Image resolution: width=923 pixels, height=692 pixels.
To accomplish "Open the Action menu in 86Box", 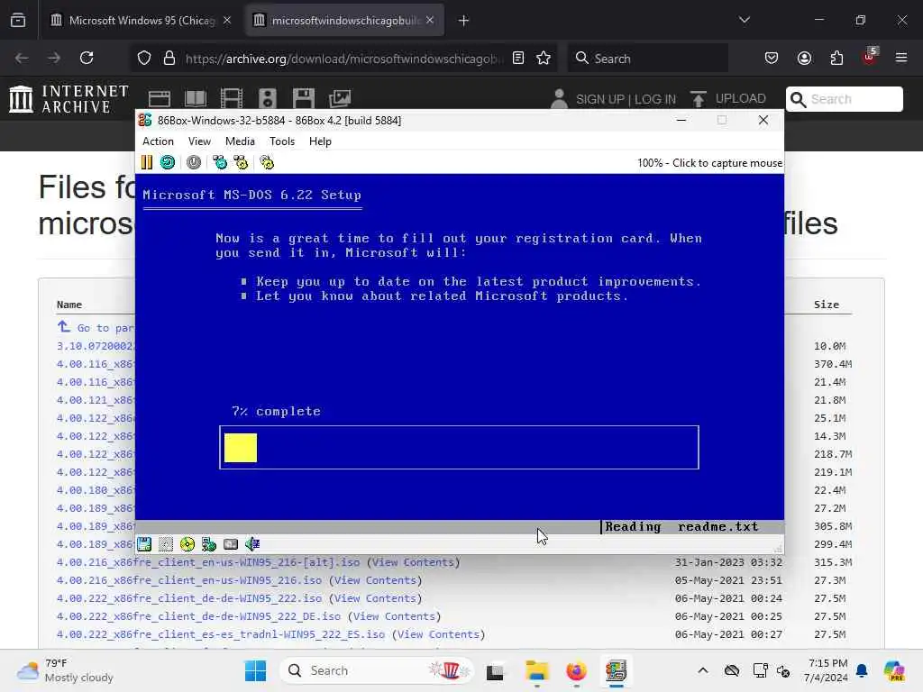I will click(158, 141).
